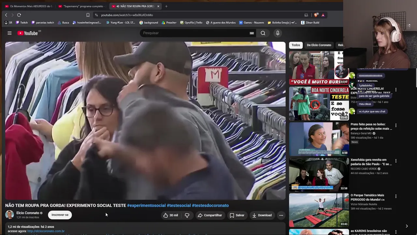Open the Preacher Drive bookmark

[x=169, y=23]
